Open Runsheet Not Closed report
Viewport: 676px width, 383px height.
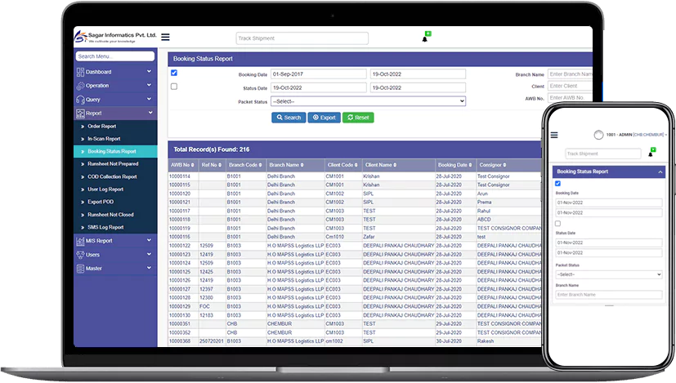pyautogui.click(x=110, y=215)
